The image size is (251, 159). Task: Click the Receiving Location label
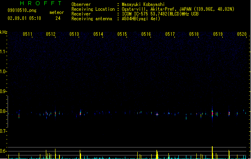pos(93,9)
